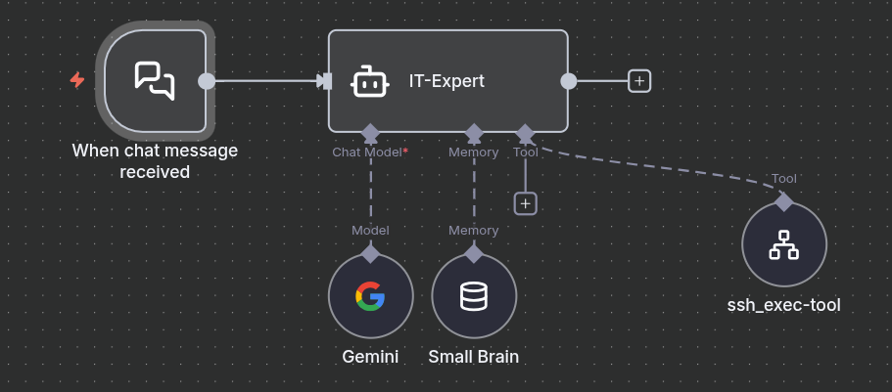The image size is (892, 392).
Task: Select the IT-Expert node title text
Action: pyautogui.click(x=446, y=81)
